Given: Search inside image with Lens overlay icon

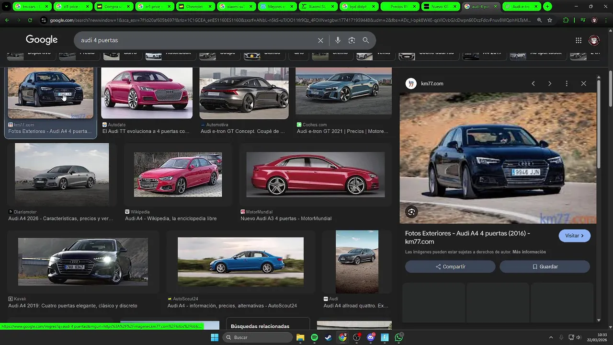Looking at the screenshot, I should pyautogui.click(x=411, y=212).
